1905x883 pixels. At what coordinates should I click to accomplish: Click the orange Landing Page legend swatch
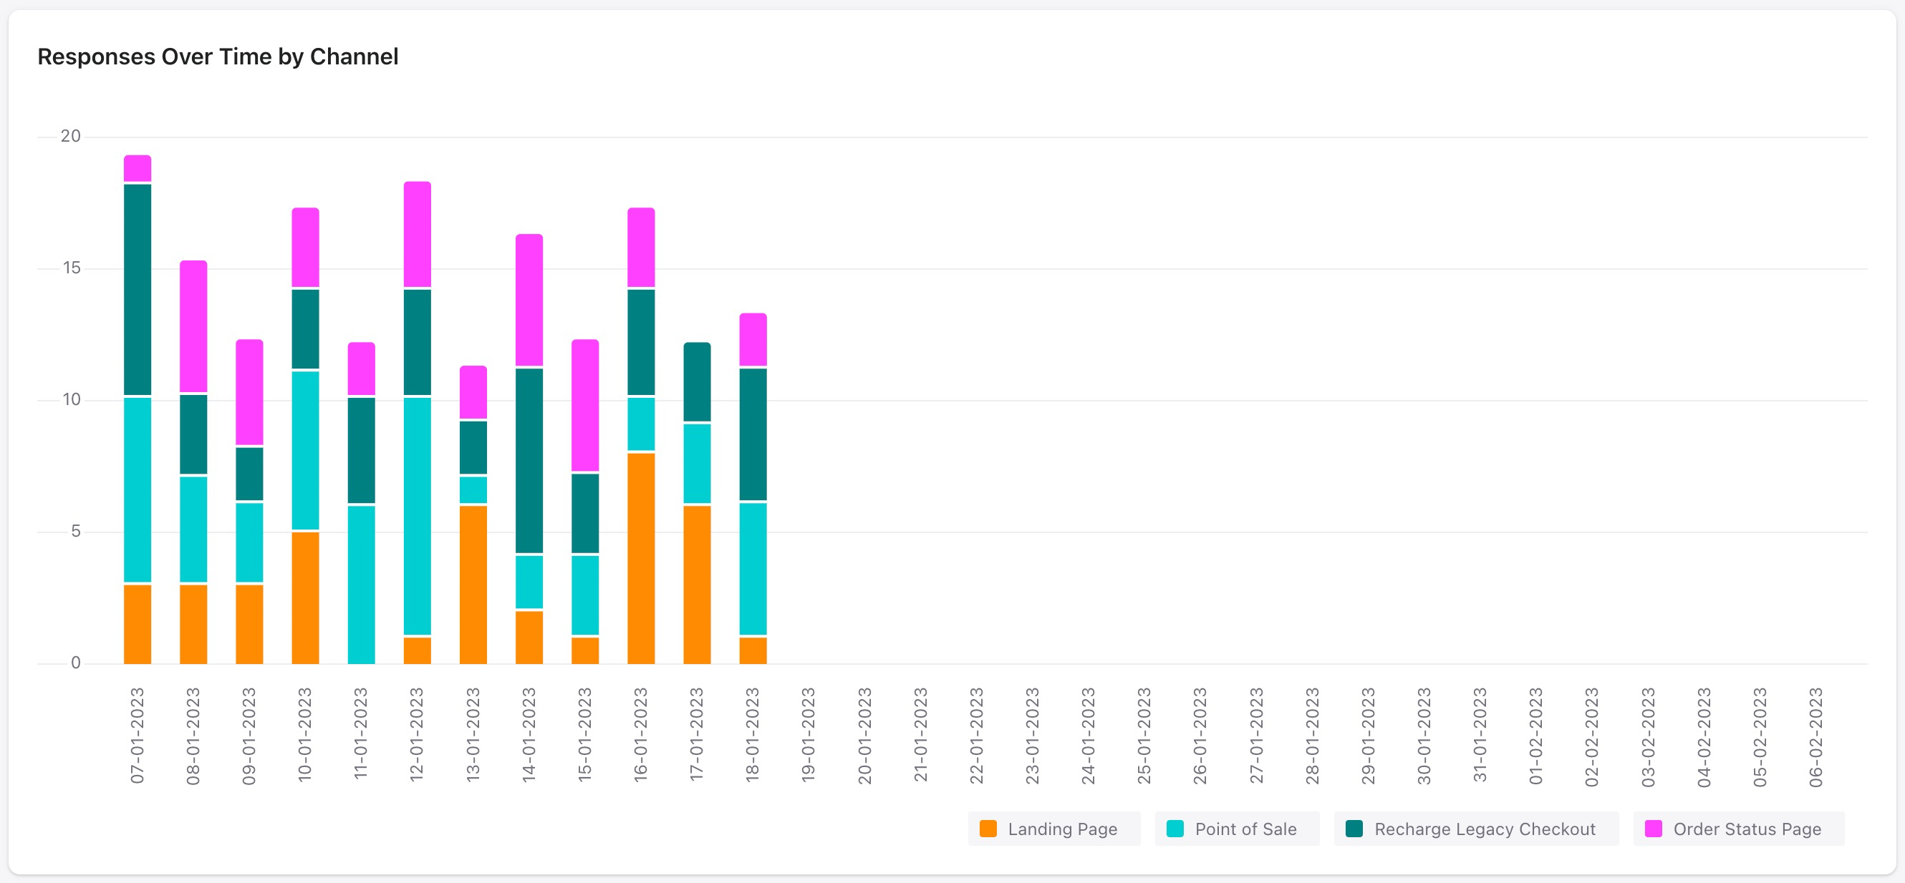coord(988,829)
